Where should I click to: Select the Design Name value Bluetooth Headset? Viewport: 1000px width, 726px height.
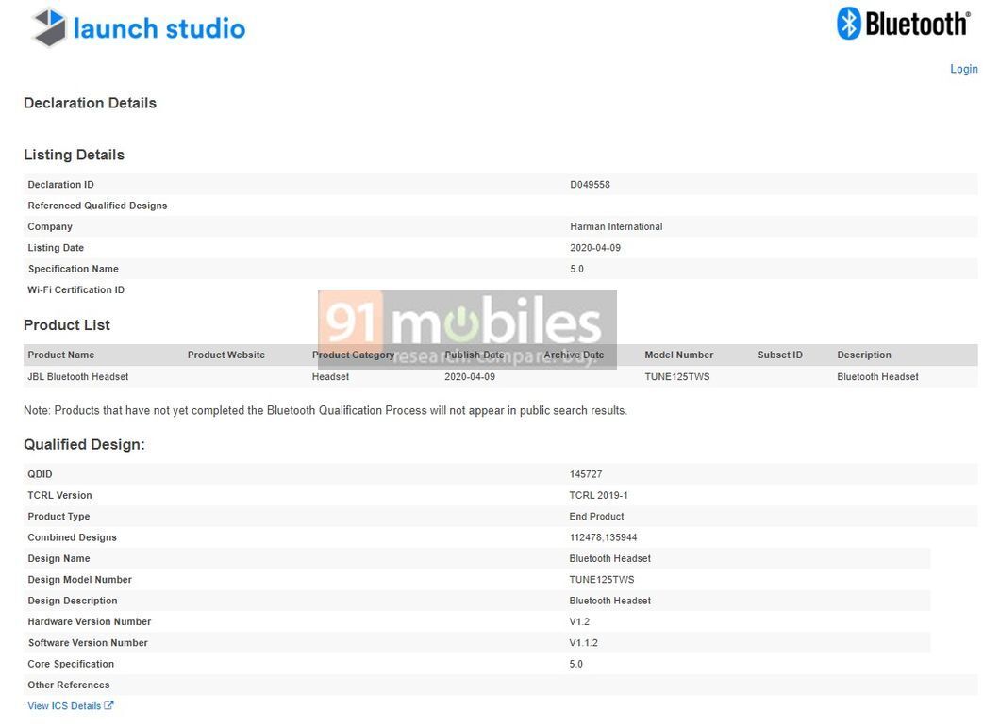coord(609,559)
